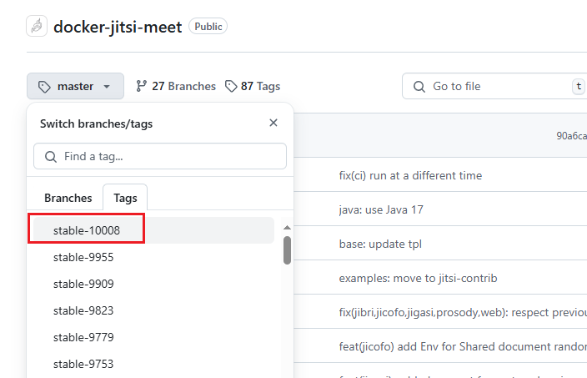Click the Find a tag input field
This screenshot has height=378, width=587.
160,156
